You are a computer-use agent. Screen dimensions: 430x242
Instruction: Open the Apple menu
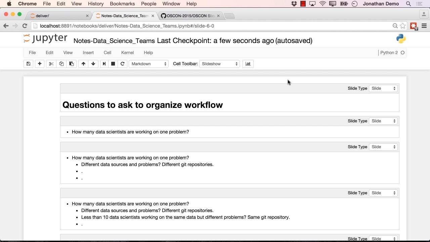(x=9, y=4)
